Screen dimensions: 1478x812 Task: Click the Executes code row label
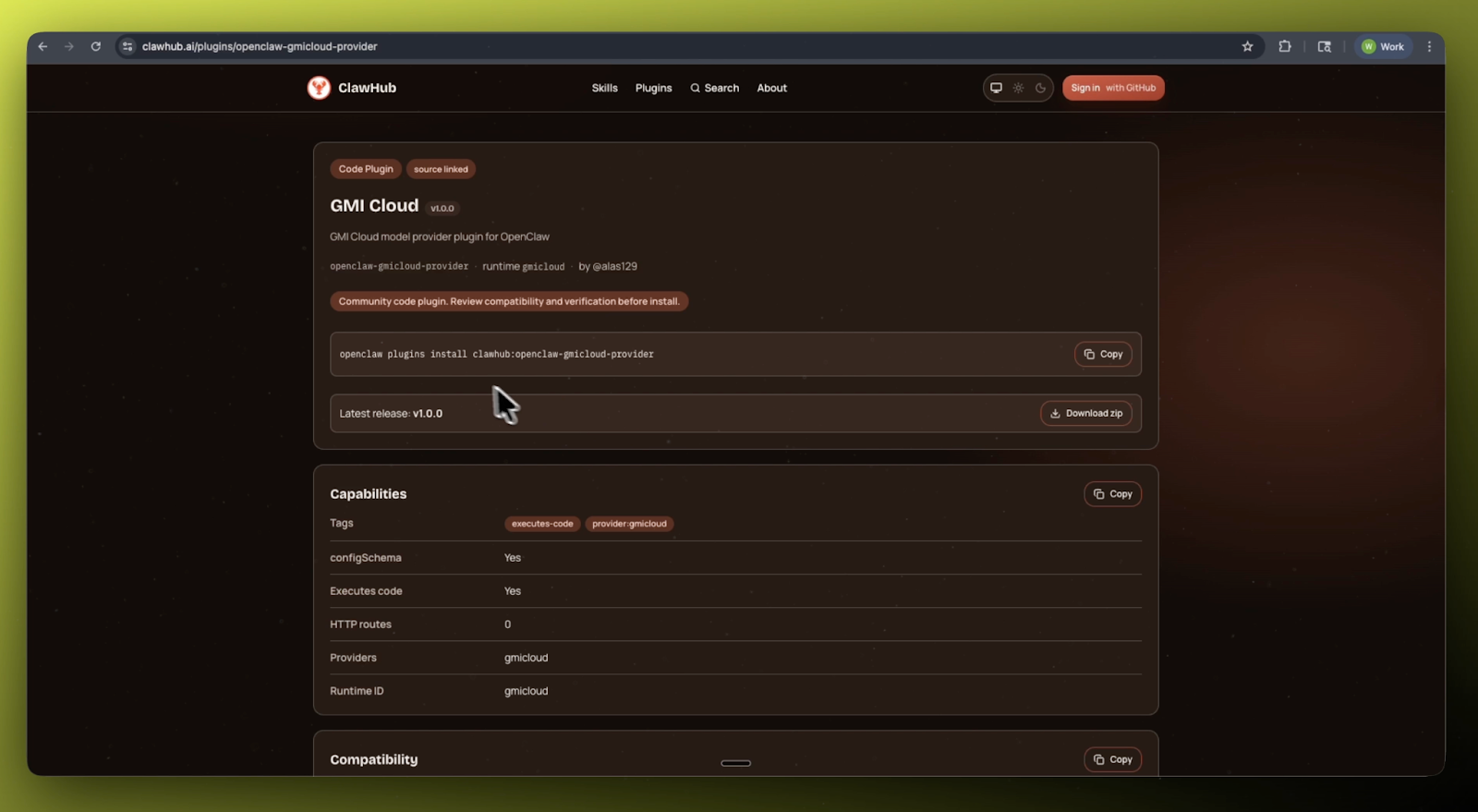pos(366,591)
